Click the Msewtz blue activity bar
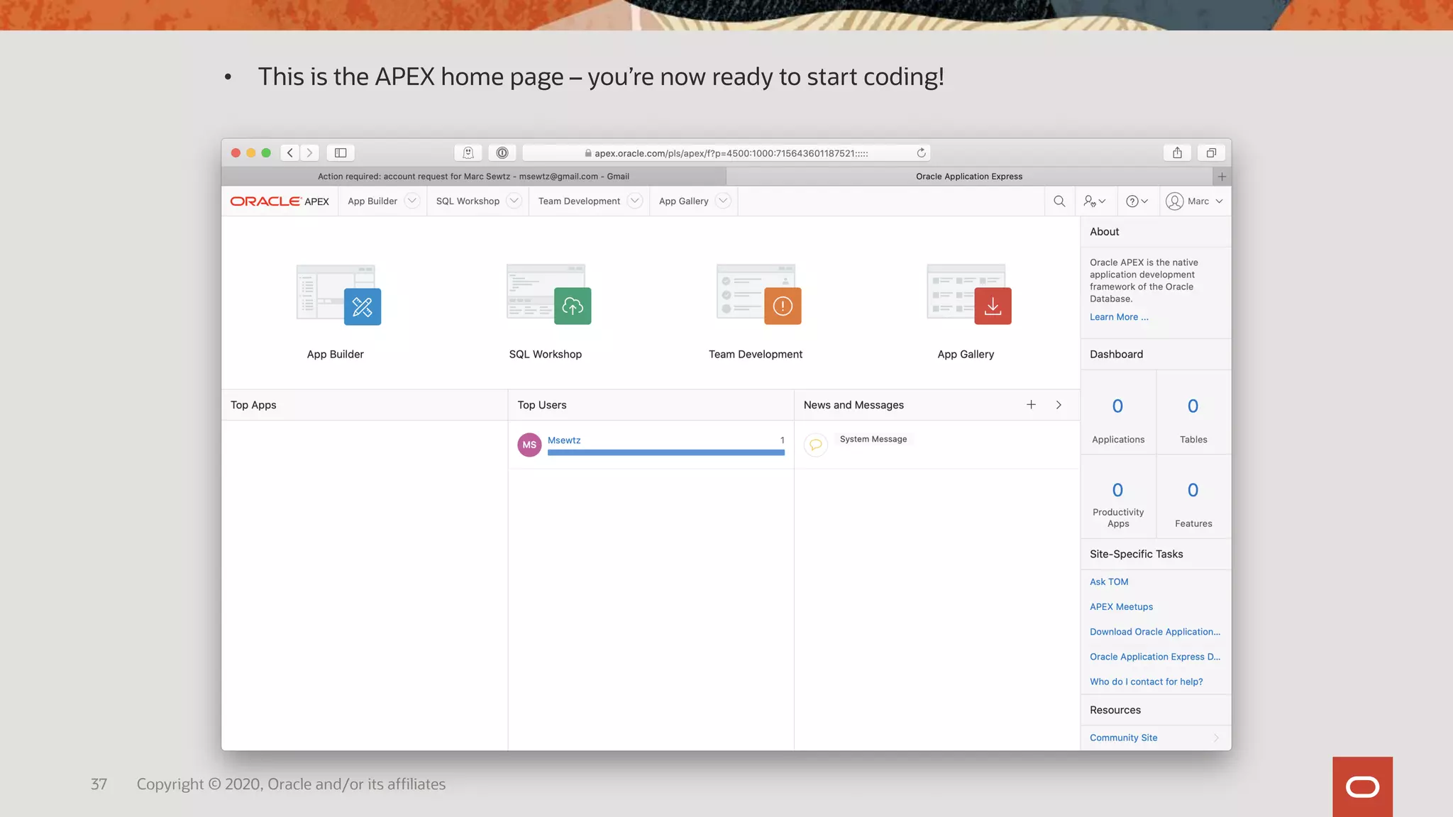 point(665,452)
